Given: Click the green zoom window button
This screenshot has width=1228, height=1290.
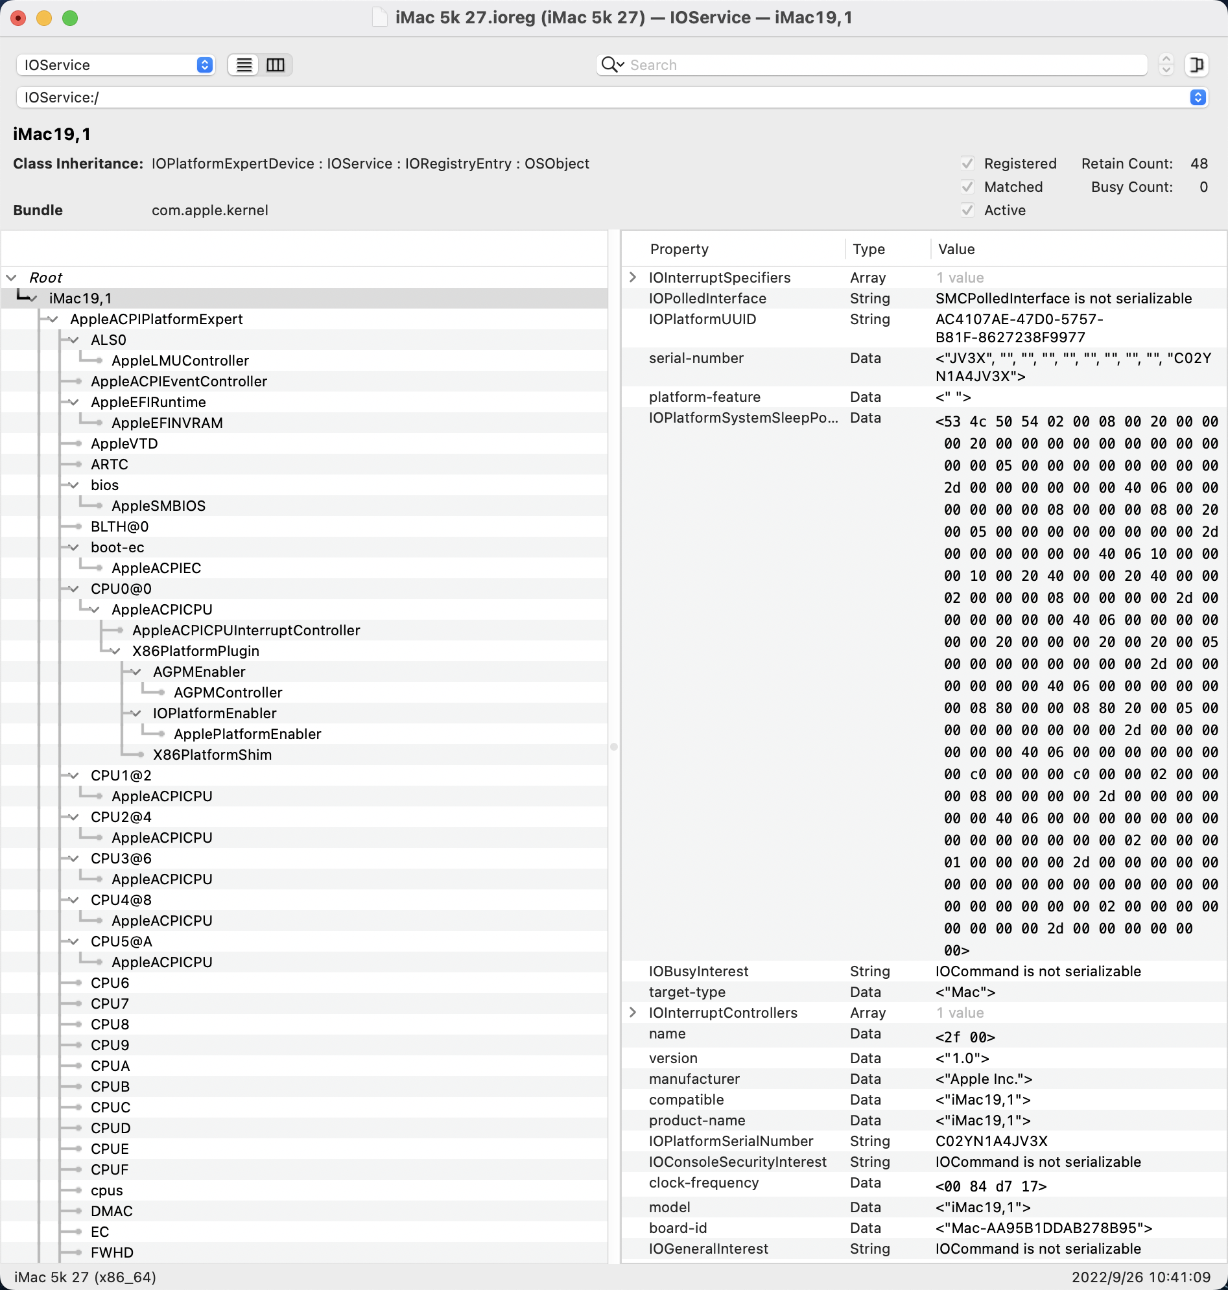Looking at the screenshot, I should 70,18.
